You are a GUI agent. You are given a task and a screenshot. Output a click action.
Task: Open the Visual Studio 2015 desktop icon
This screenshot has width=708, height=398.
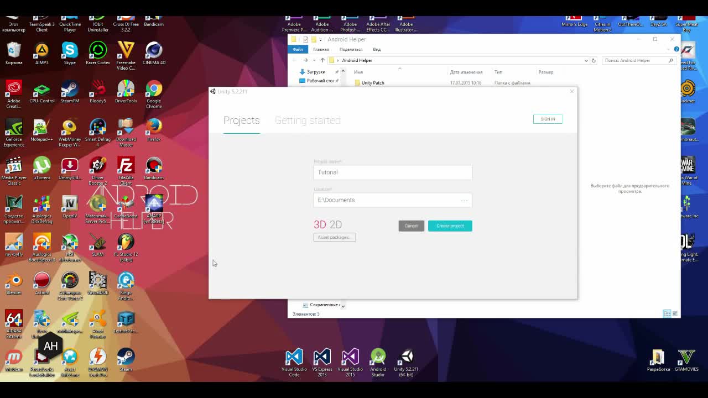click(350, 363)
